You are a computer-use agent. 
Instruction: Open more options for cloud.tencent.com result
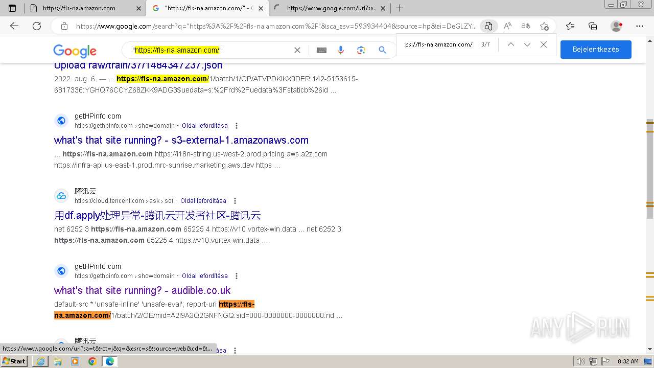tap(235, 201)
